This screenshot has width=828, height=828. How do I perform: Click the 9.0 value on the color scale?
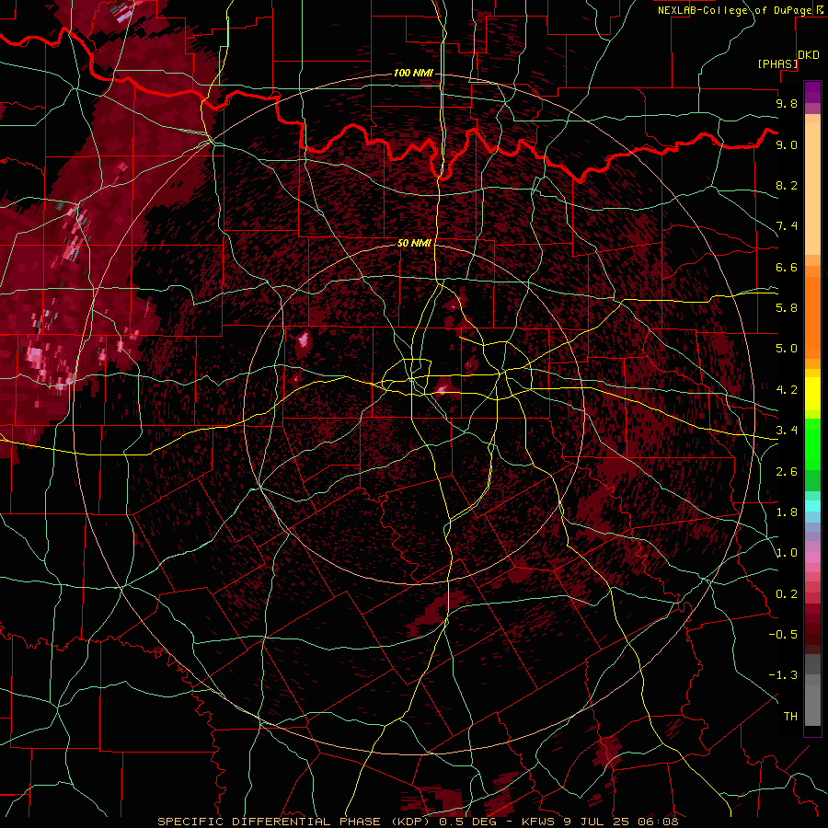(787, 144)
